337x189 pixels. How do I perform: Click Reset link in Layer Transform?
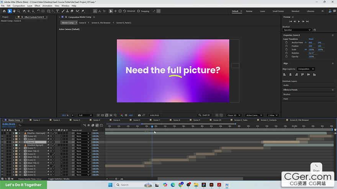(311, 39)
